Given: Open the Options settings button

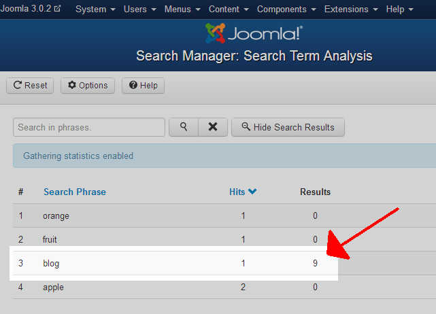Looking at the screenshot, I should tap(88, 86).
